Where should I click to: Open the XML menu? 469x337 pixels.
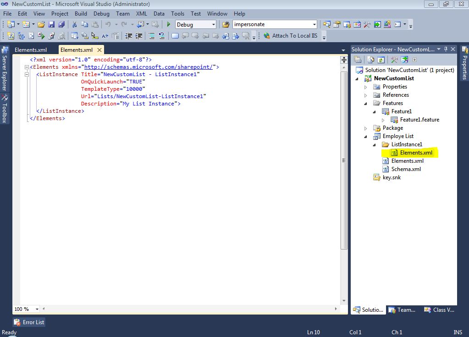[141, 14]
